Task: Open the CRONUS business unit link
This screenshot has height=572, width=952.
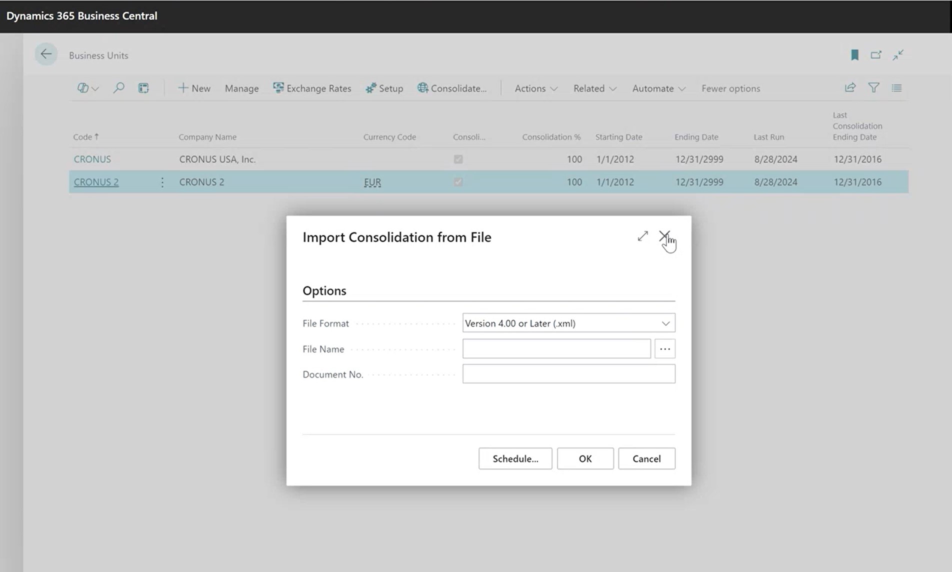Action: (x=92, y=159)
